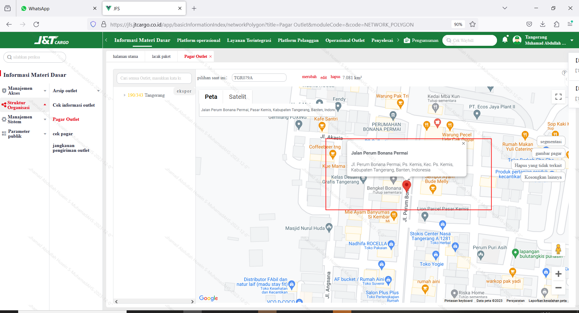Screen dimensions: 579x313
Task: Show more top menu items arrow
Action: point(398,40)
